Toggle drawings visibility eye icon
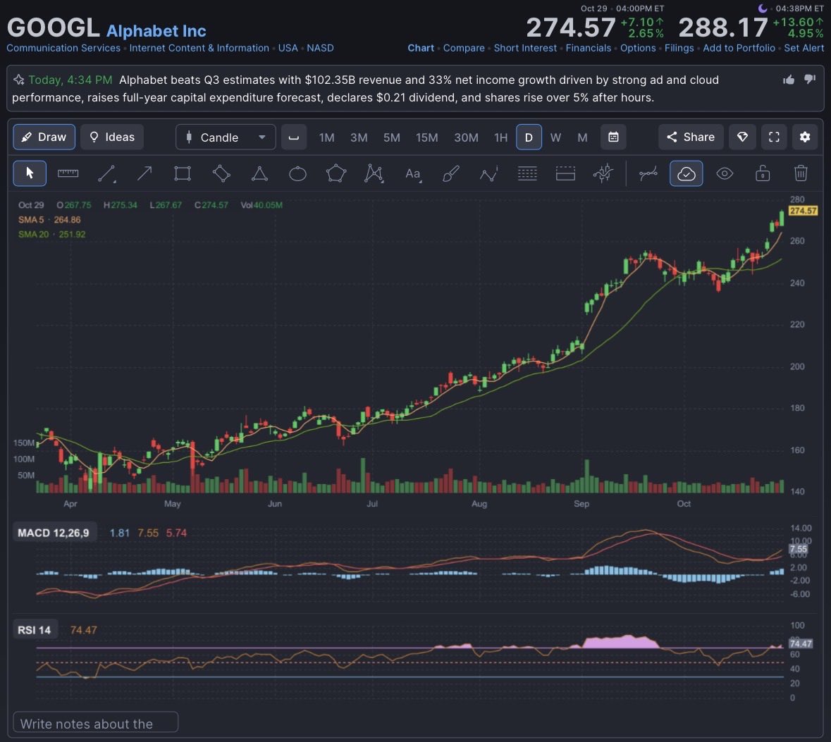This screenshot has height=742, width=831. click(725, 173)
